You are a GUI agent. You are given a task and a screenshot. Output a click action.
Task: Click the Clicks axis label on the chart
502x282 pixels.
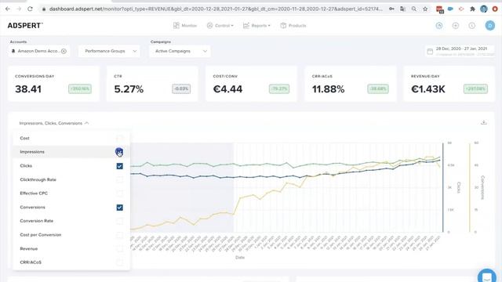(459, 188)
